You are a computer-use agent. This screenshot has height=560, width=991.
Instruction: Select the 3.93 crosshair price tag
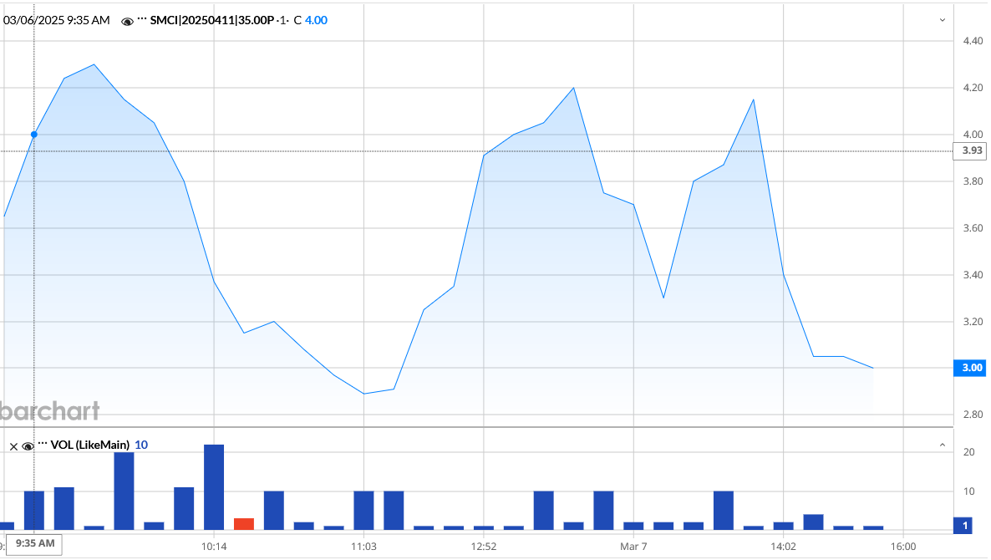click(x=971, y=151)
